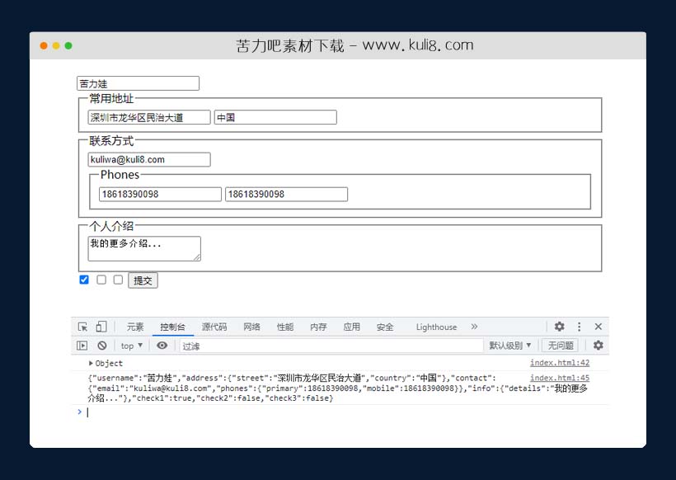Click the clear console icon

pyautogui.click(x=101, y=346)
